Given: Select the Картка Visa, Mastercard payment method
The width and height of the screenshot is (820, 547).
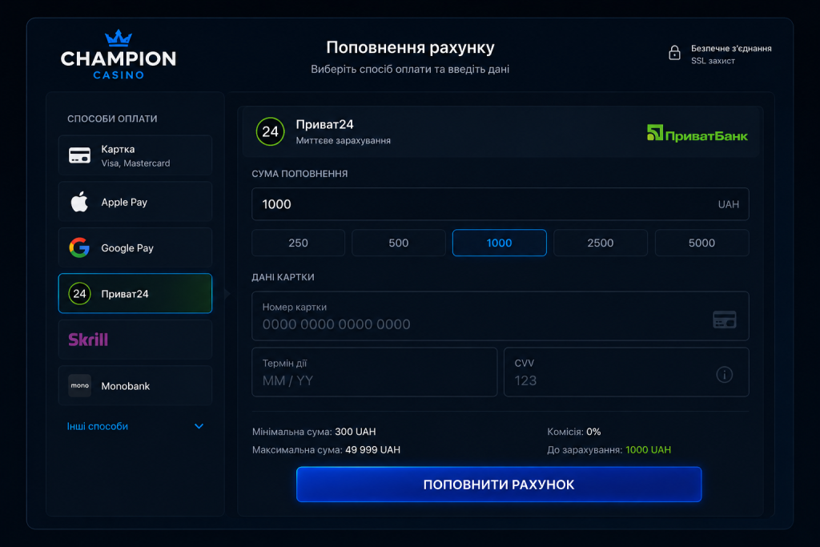Looking at the screenshot, I should click(135, 155).
